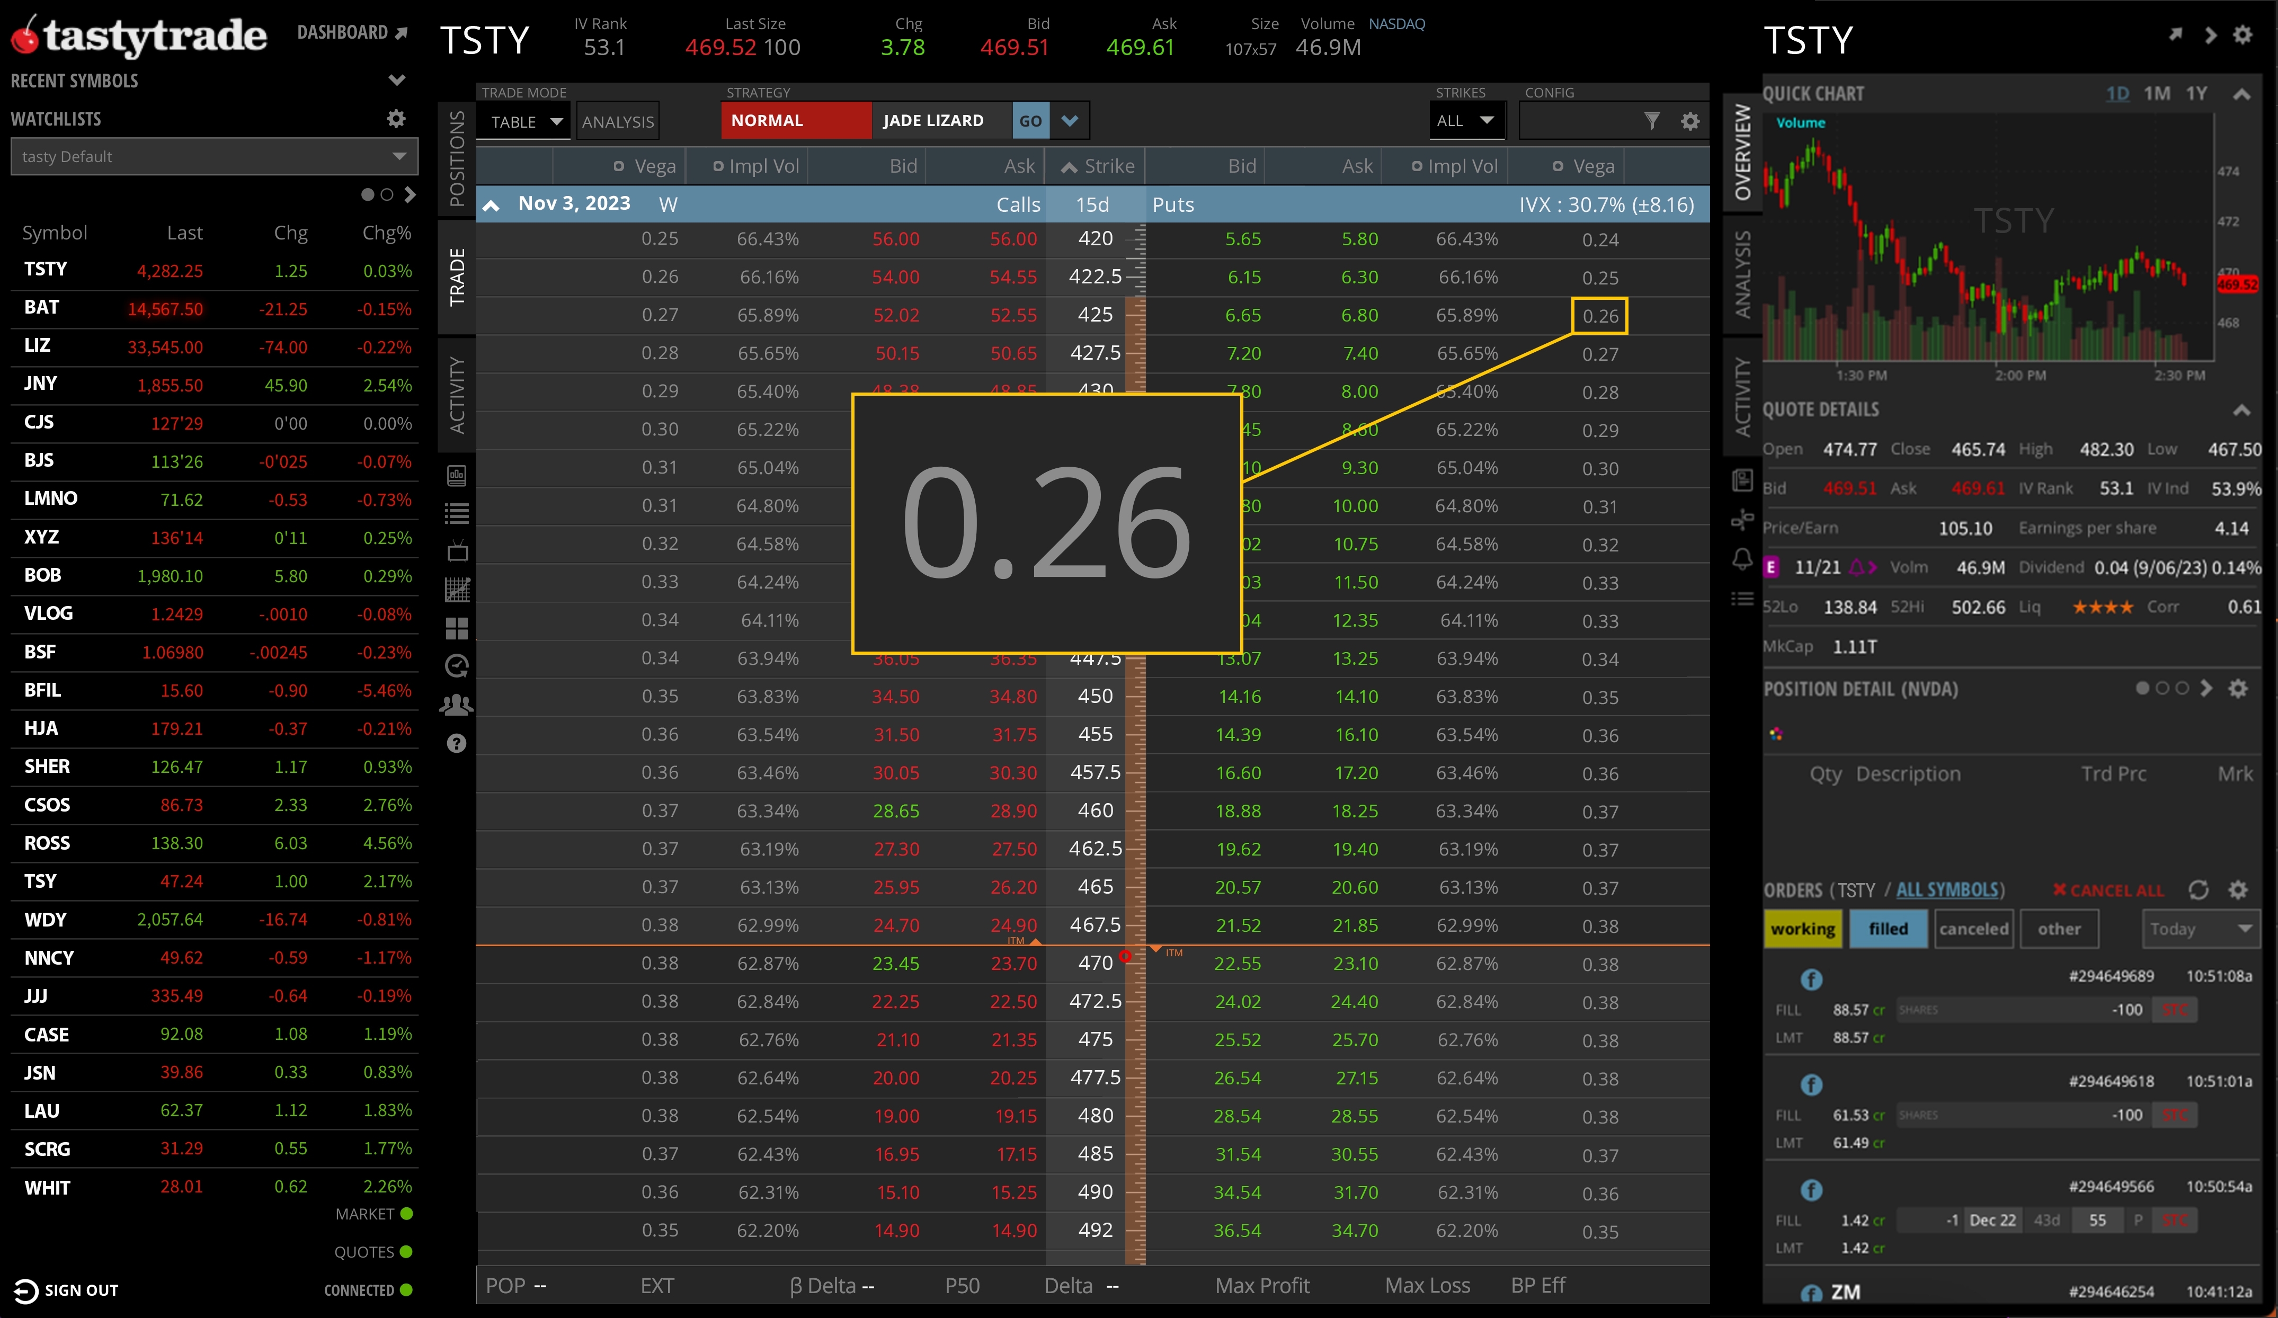Open the Today dropdown in orders panel

click(x=2200, y=929)
